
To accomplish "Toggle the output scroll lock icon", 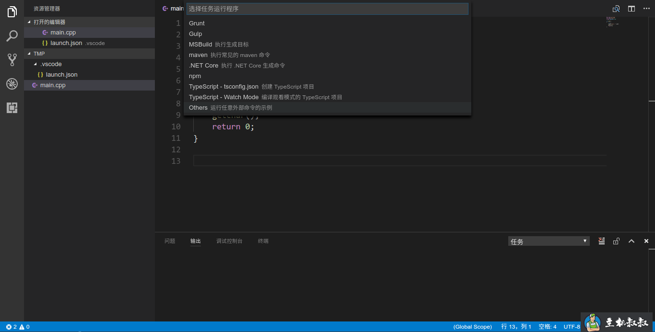I will coord(616,241).
